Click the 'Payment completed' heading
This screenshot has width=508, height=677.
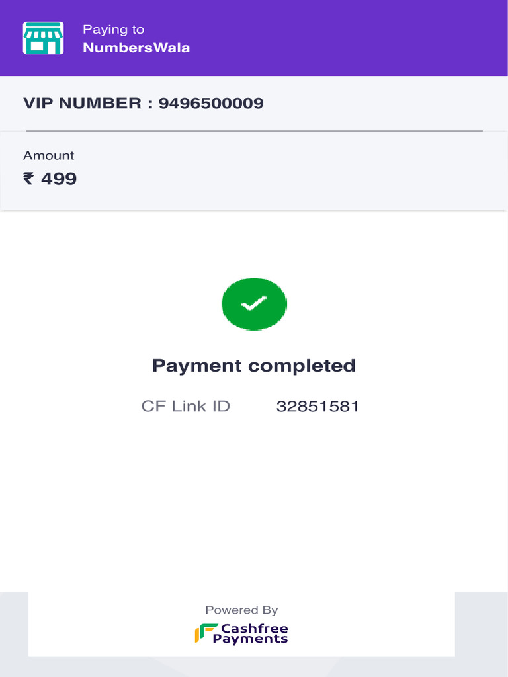tap(254, 366)
